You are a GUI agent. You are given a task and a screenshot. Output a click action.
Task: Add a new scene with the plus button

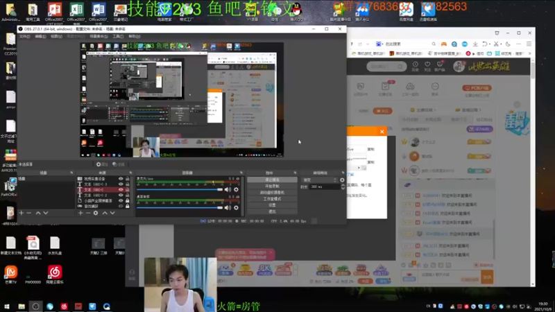(x=22, y=213)
